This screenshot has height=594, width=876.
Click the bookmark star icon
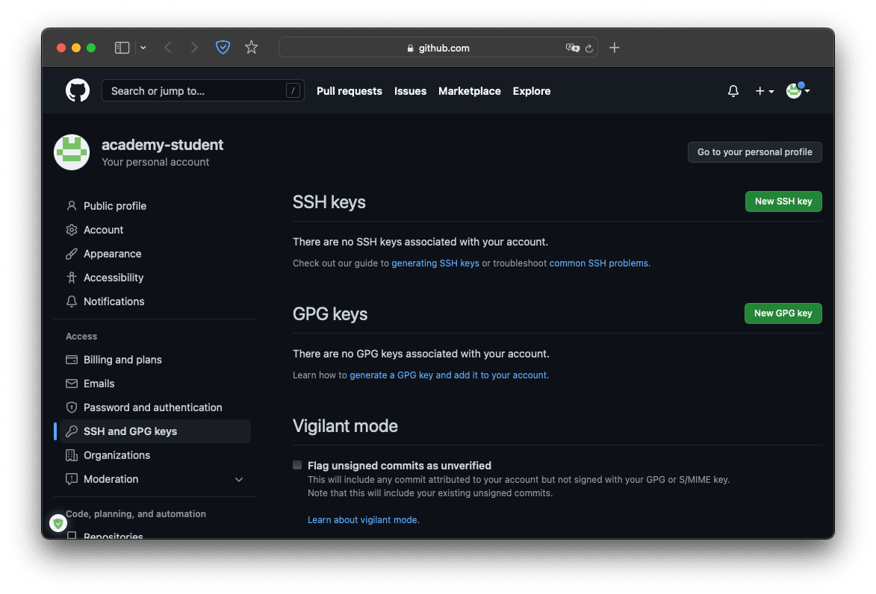point(252,48)
